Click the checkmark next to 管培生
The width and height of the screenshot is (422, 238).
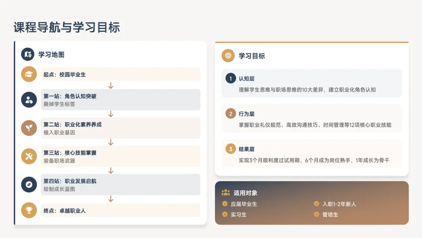(x=316, y=214)
